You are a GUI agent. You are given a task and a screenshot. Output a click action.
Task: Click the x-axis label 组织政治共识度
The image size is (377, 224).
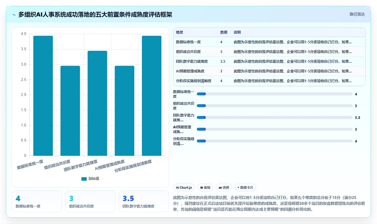(x=57, y=165)
